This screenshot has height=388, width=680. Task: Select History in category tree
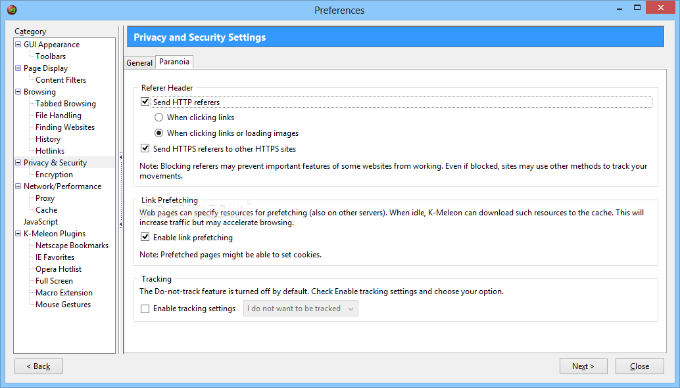pyautogui.click(x=48, y=139)
